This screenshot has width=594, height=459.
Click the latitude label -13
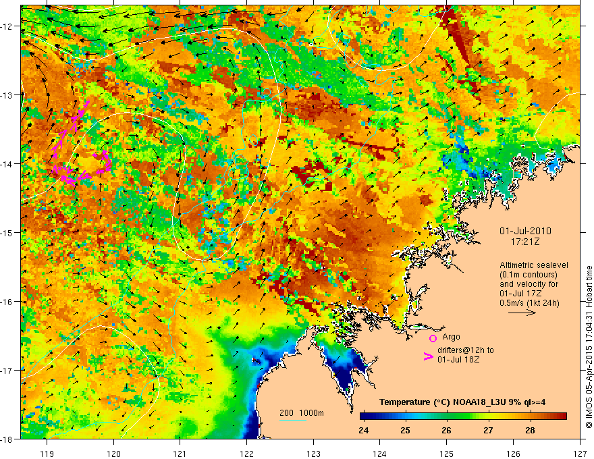(x=7, y=95)
